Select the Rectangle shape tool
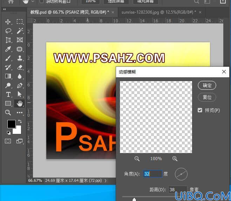Image resolution: width=231 pixels, height=201 pixels. pyautogui.click(x=8, y=103)
